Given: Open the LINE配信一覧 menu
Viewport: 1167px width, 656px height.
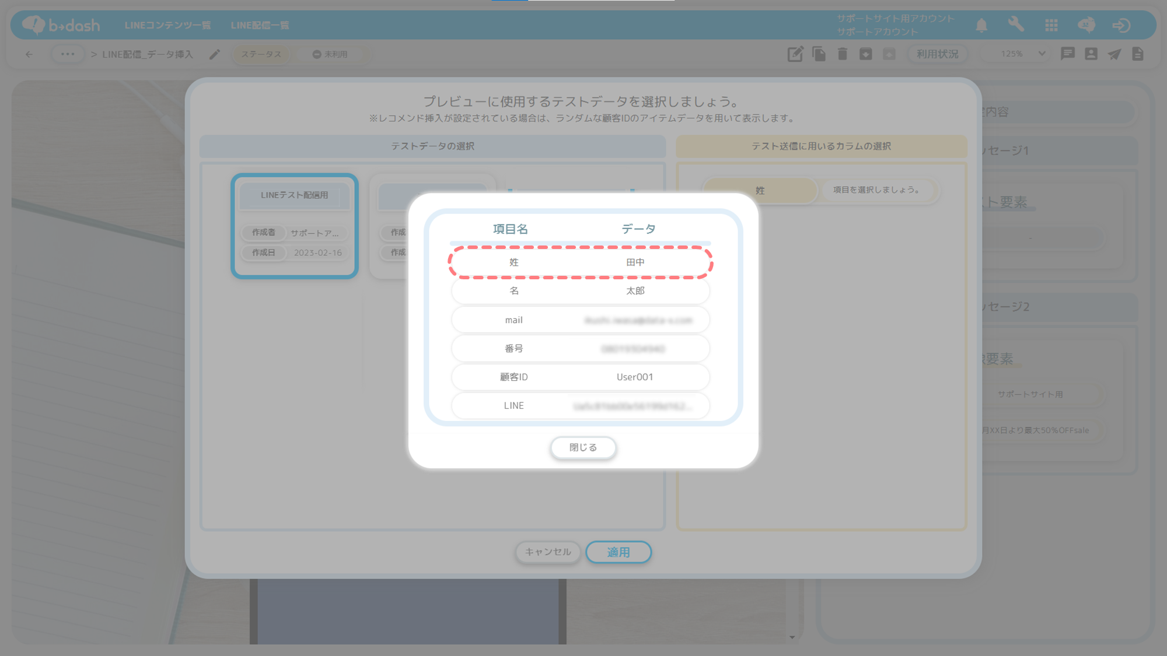Looking at the screenshot, I should [260, 25].
